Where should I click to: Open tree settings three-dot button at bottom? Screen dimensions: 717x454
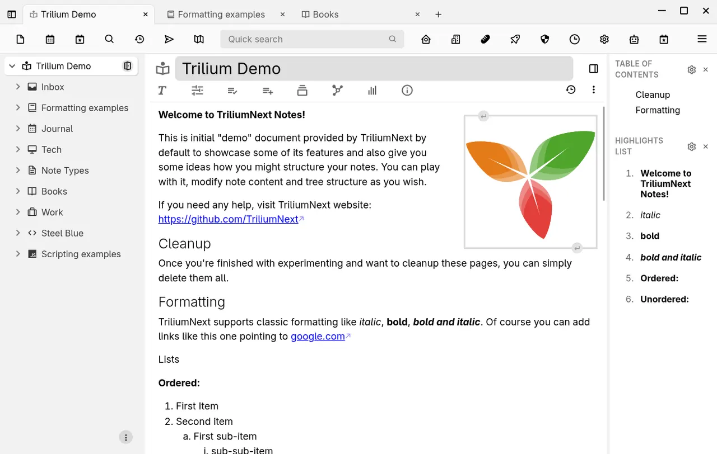[126, 437]
